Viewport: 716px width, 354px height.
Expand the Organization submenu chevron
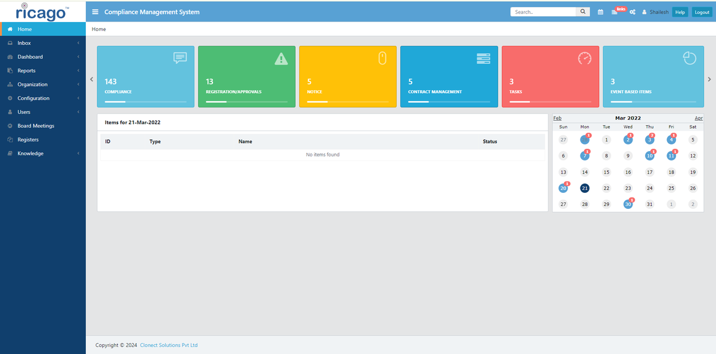79,84
